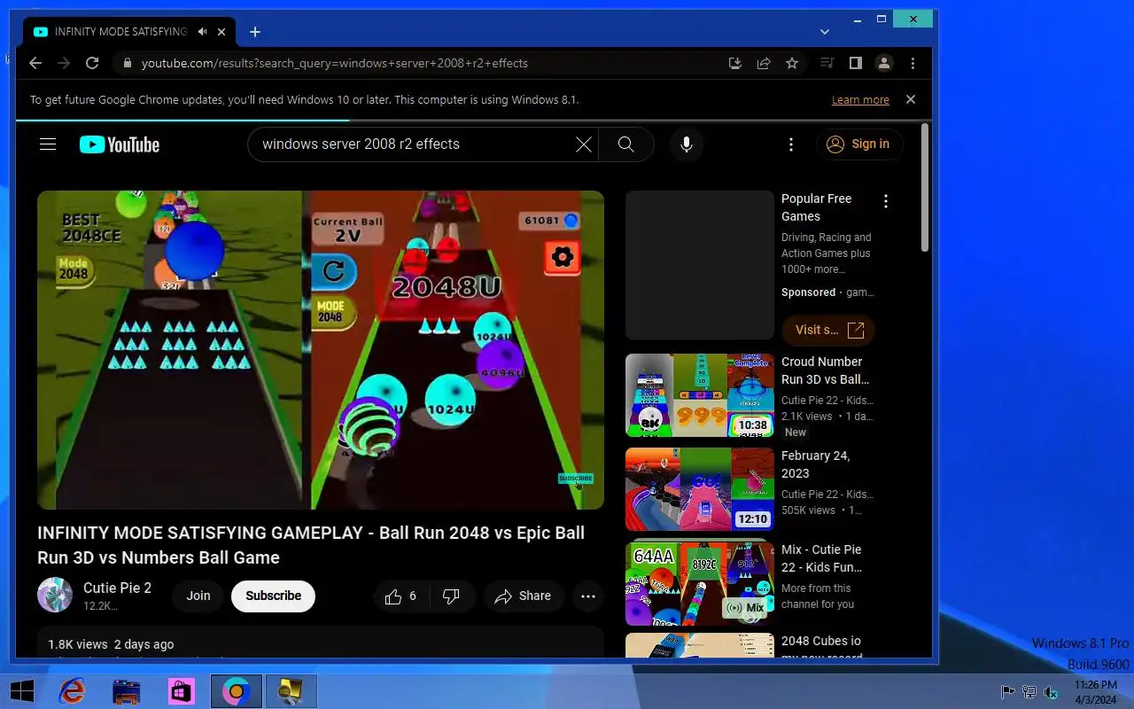Open the Windows Store taskbar icon
This screenshot has width=1134, height=709.
tap(182, 691)
